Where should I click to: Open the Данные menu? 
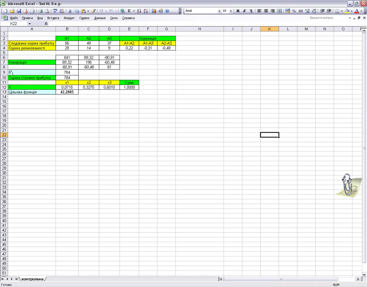tap(100, 18)
